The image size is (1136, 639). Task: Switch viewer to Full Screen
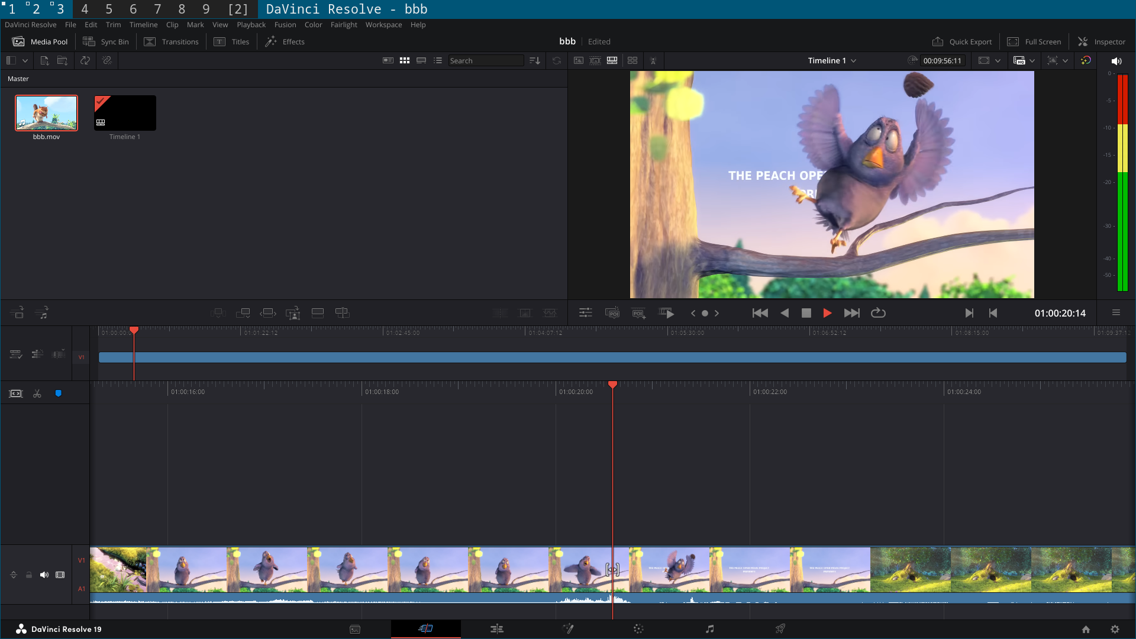click(x=1034, y=41)
